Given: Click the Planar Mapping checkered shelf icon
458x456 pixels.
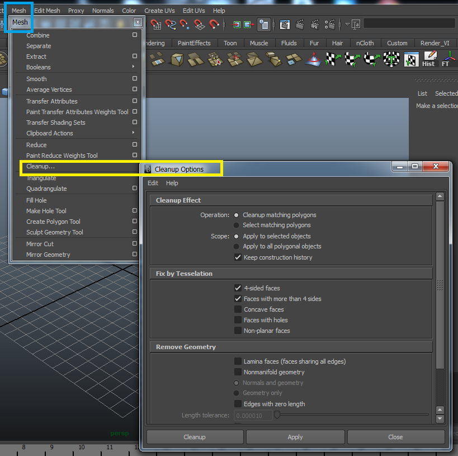Looking at the screenshot, I should tap(333, 59).
